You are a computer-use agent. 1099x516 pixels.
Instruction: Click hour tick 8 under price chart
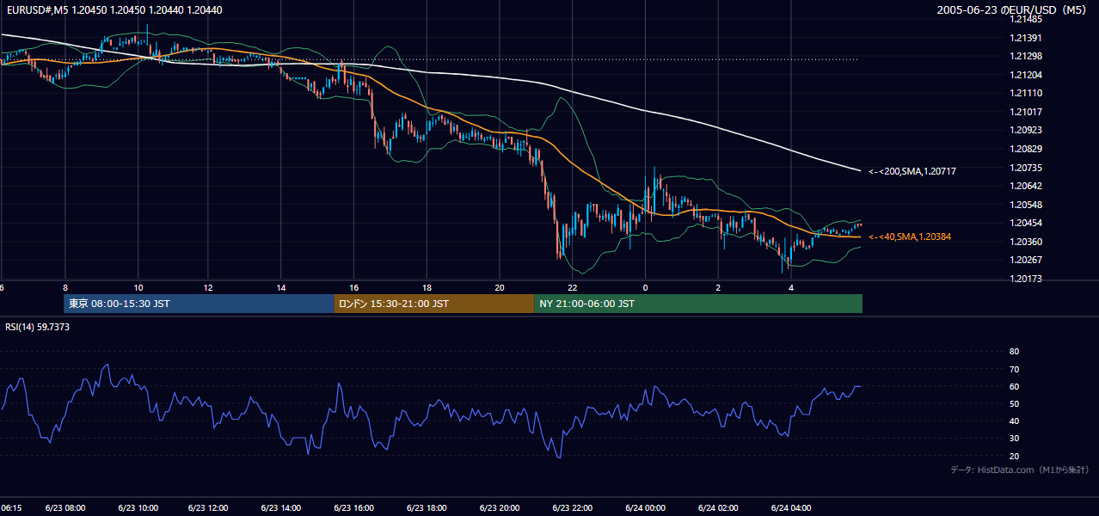(65, 287)
